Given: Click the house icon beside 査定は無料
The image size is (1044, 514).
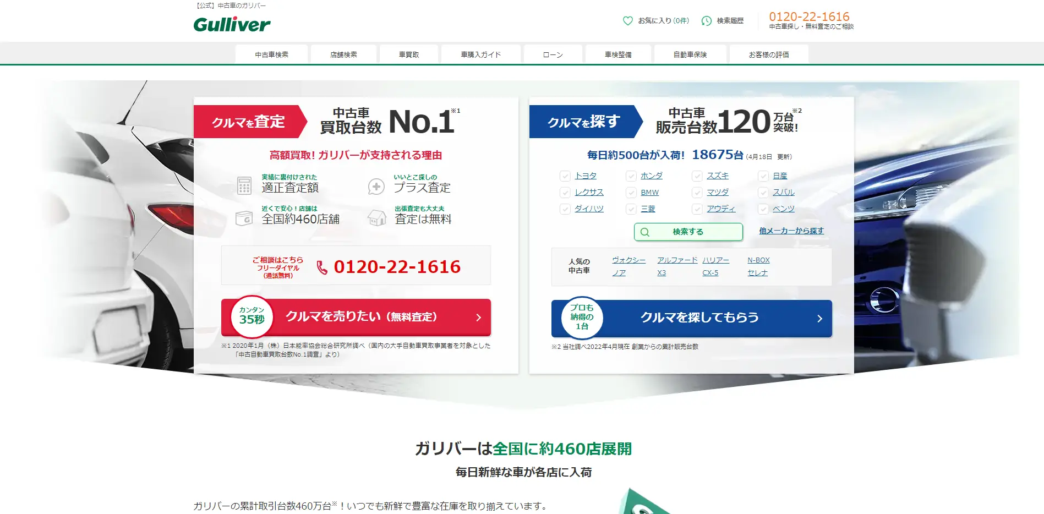Looking at the screenshot, I should click(377, 218).
